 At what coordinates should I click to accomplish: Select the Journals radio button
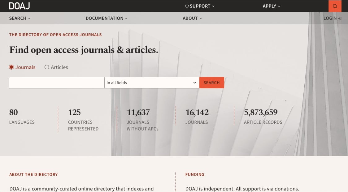[x=11, y=67]
